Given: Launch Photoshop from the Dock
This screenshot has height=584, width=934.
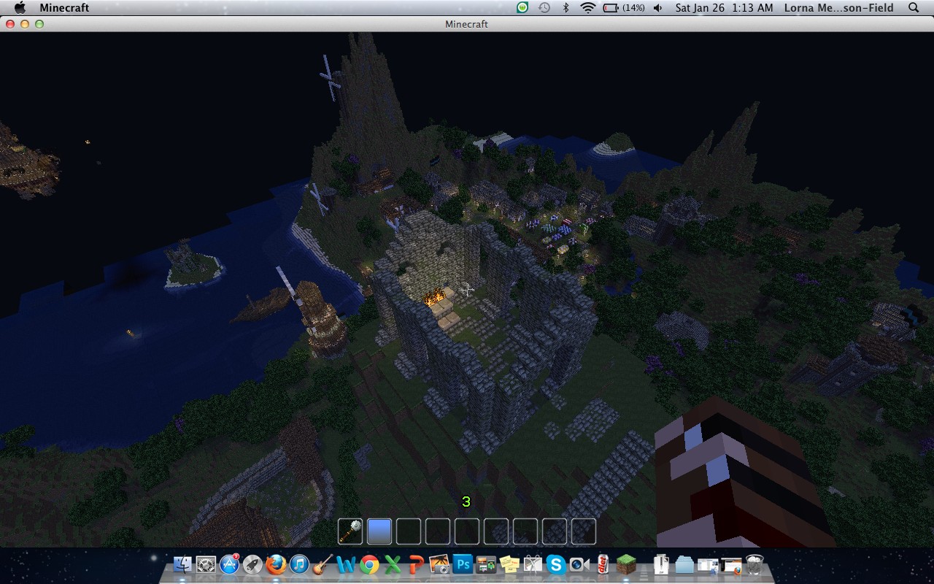Looking at the screenshot, I should point(463,564).
